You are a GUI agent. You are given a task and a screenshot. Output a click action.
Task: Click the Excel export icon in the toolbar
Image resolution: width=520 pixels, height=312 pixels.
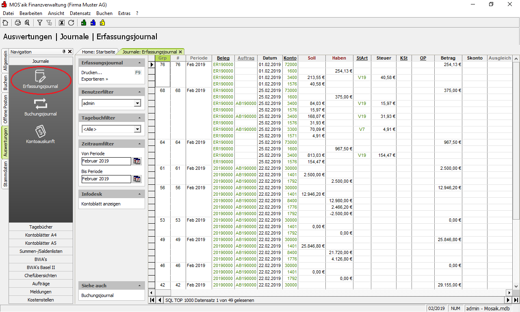62,23
